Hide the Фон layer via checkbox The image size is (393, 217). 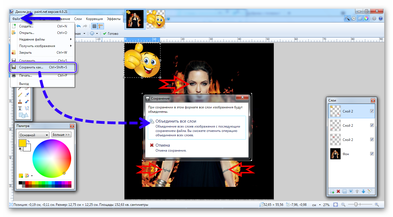coord(372,154)
